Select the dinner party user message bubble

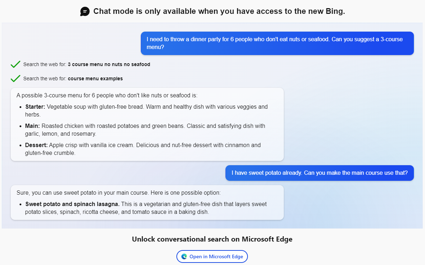click(x=277, y=43)
